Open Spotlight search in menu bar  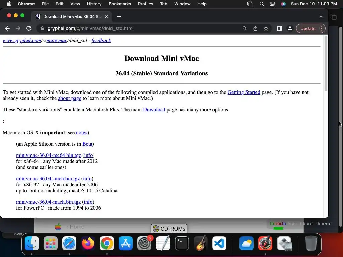pyautogui.click(x=261, y=4)
